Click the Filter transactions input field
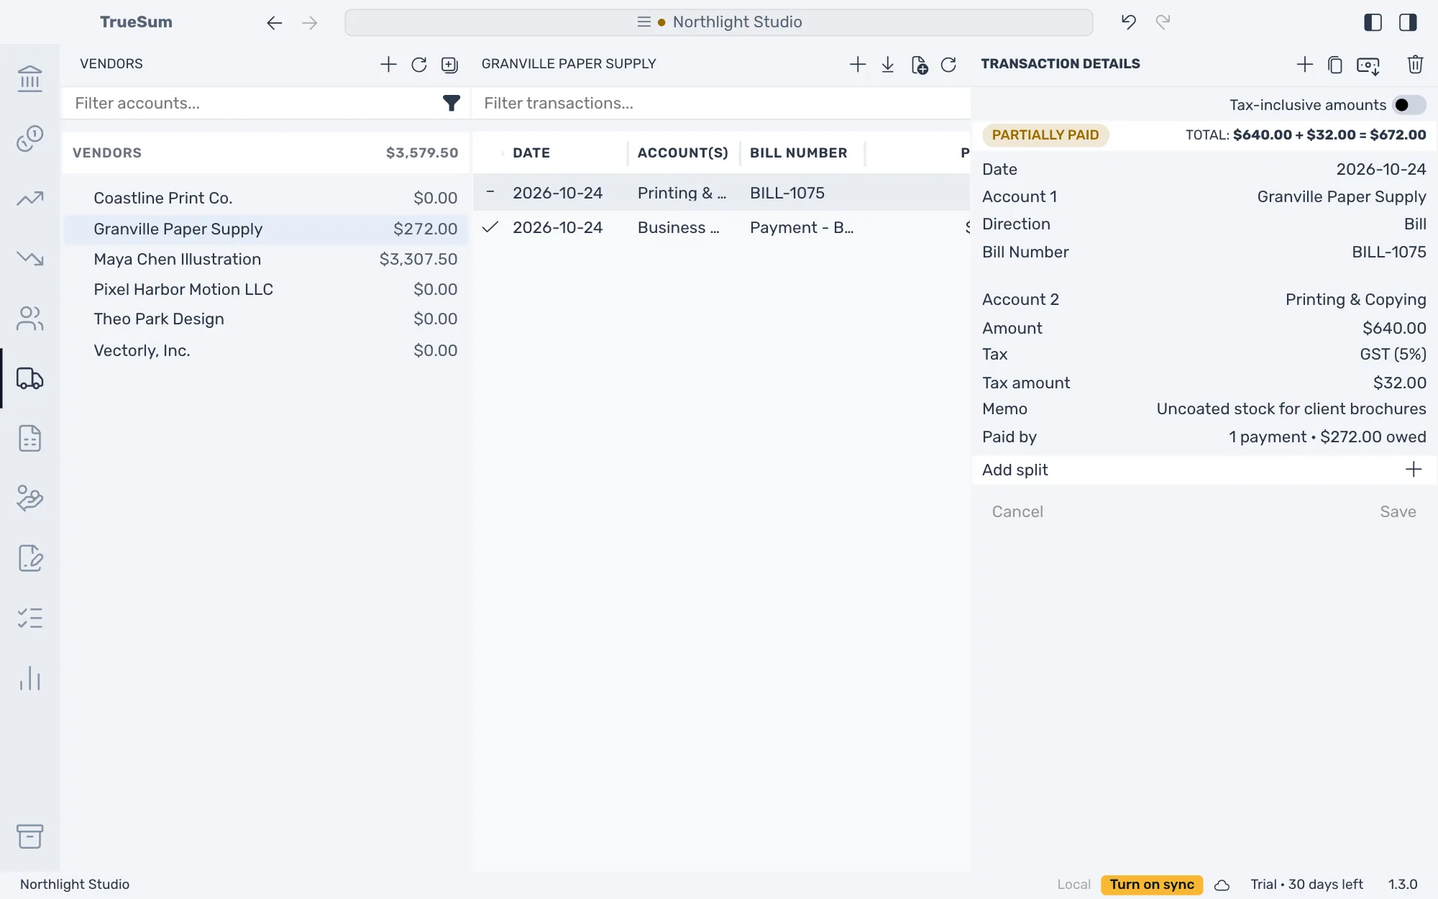This screenshot has width=1438, height=899. coord(721,104)
